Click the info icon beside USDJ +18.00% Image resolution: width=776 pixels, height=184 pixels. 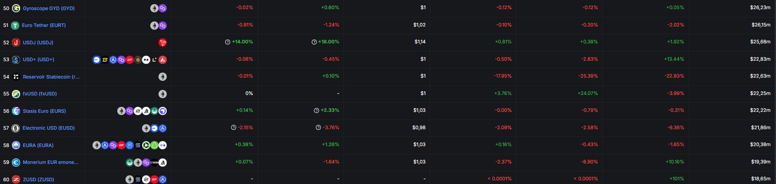tap(314, 42)
